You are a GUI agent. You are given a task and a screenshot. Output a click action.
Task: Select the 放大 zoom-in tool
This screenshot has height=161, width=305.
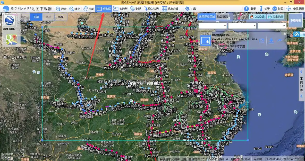click(61, 9)
